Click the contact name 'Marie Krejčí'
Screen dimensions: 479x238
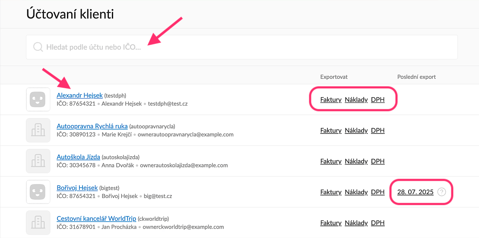[116, 135]
